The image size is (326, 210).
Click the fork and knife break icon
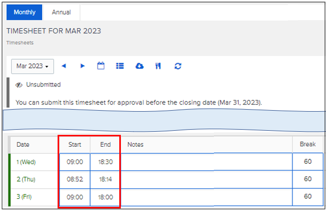(158, 66)
